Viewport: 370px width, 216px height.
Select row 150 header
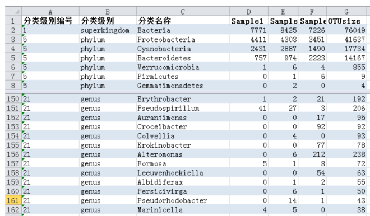pyautogui.click(x=13, y=99)
